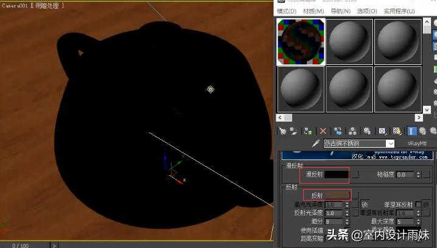Click the 漫反射 map slot button
Image resolution: width=437 pixels, height=248 pixels.
[355, 174]
